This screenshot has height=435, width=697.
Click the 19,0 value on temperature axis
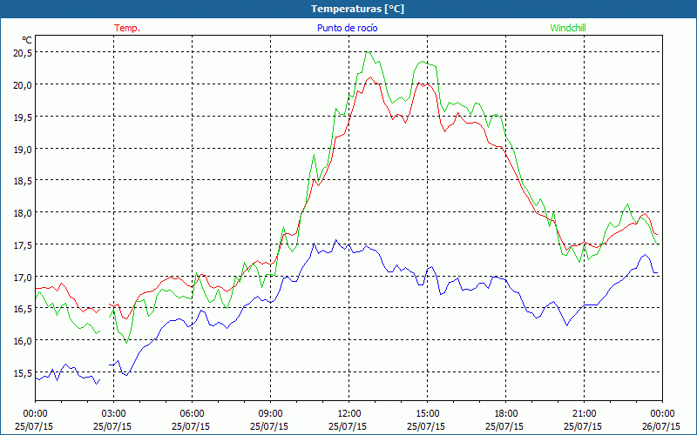[24, 149]
